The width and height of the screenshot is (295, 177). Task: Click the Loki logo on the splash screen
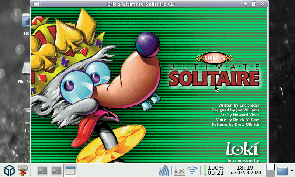click(x=242, y=149)
